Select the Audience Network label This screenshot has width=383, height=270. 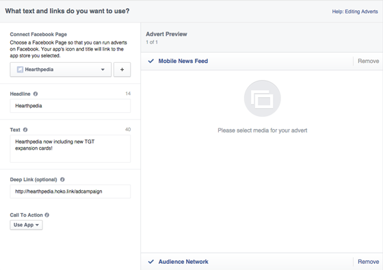coord(183,262)
